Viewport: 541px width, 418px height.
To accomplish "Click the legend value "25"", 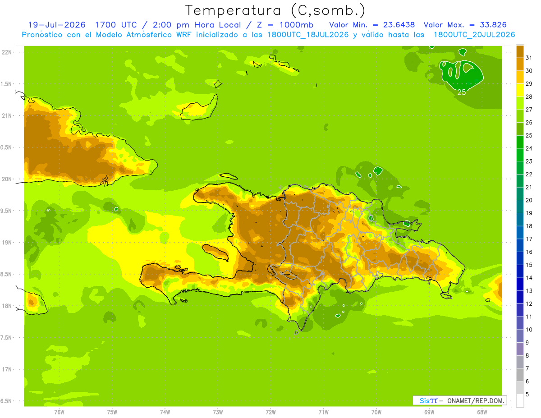I will 529,135.
